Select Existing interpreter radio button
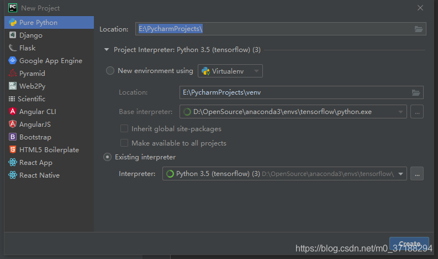The image size is (438, 259). 107,157
